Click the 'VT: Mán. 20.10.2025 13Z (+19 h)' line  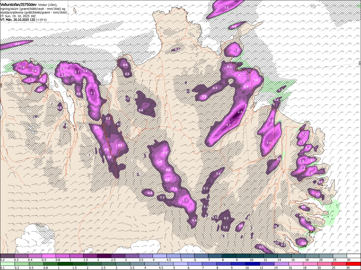click(x=23, y=20)
